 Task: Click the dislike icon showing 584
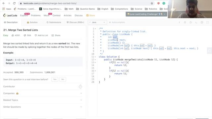tap(25, 35)
